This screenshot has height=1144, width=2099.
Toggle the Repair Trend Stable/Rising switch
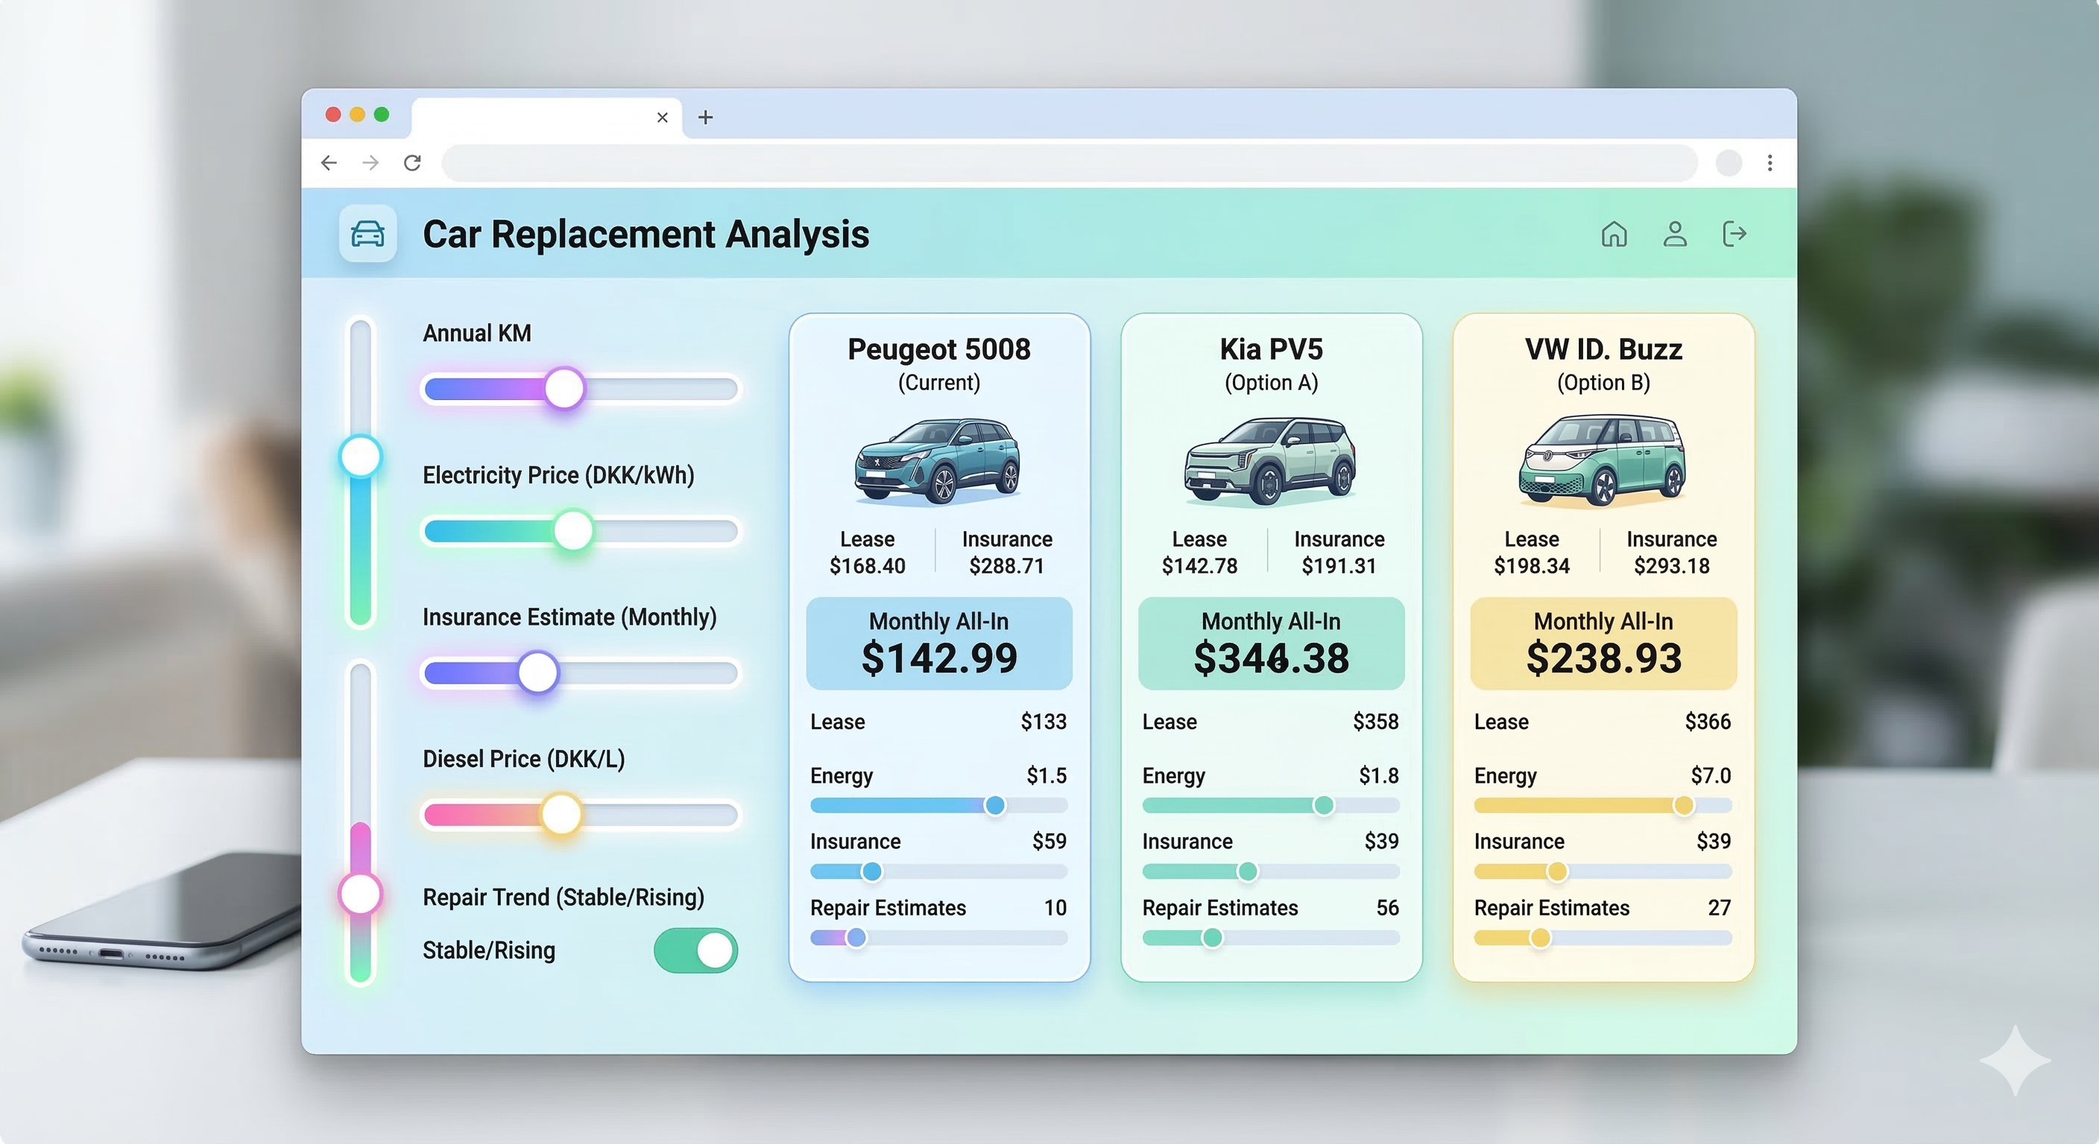(695, 951)
